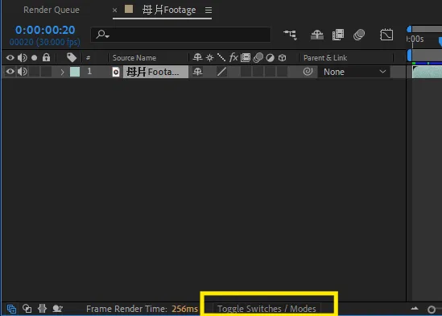Viewport: 442px width, 316px height.
Task: Click the Label tag column header
Action: coord(72,58)
